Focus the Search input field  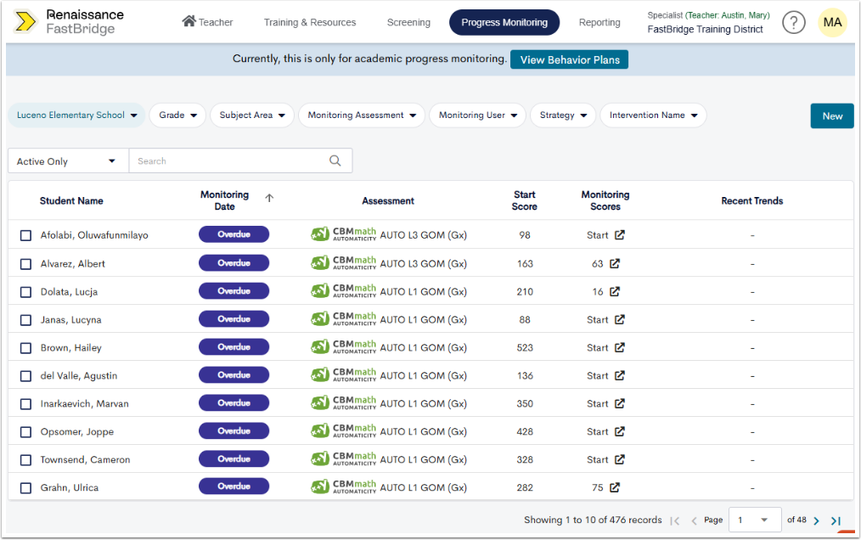240,161
